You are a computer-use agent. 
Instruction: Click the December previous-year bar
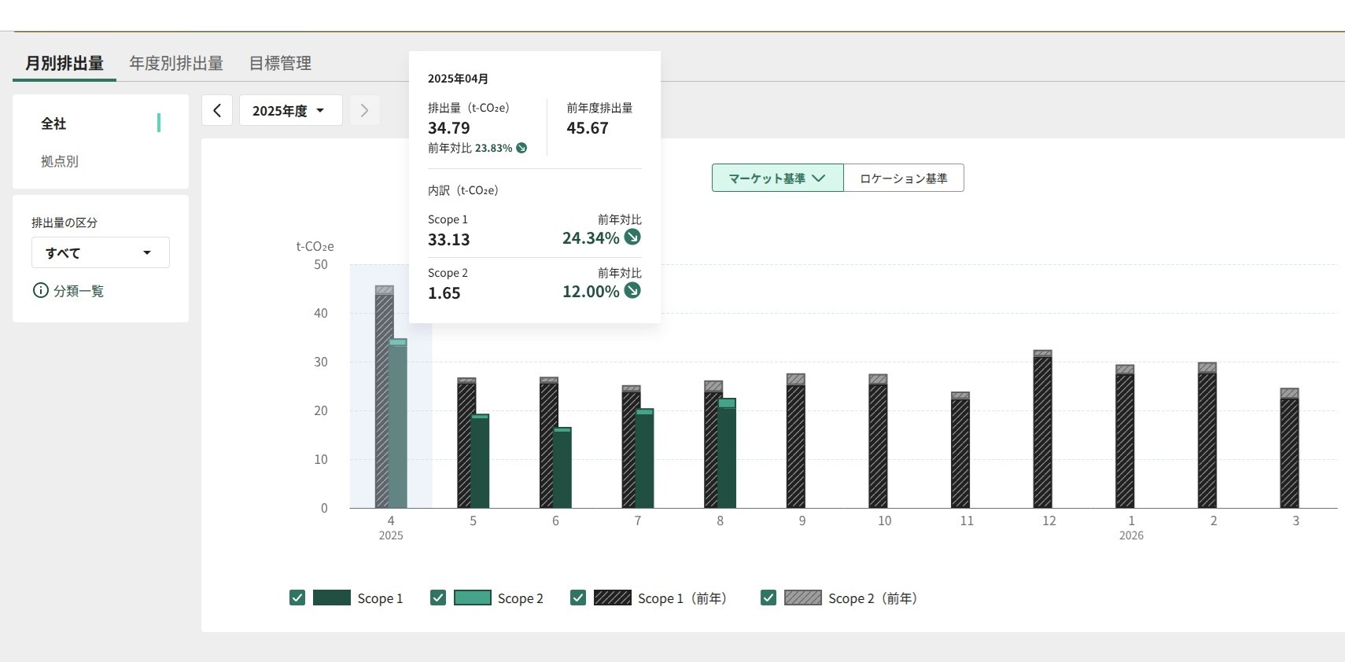pyautogui.click(x=1042, y=432)
